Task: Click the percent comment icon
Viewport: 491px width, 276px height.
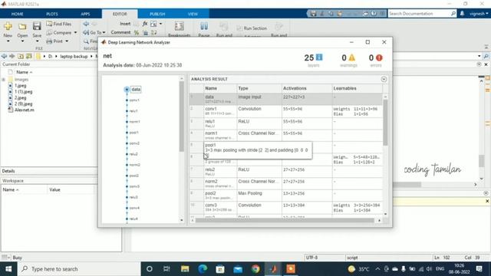Action: coord(137,32)
